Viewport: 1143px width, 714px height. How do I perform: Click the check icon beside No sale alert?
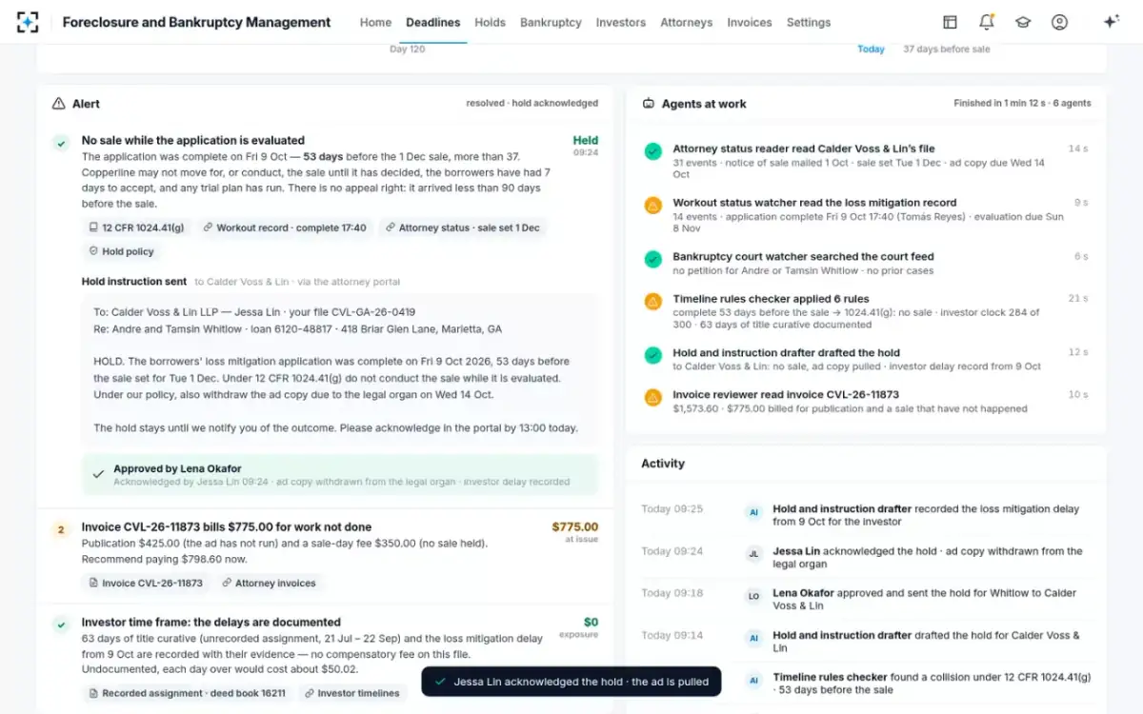coord(61,144)
